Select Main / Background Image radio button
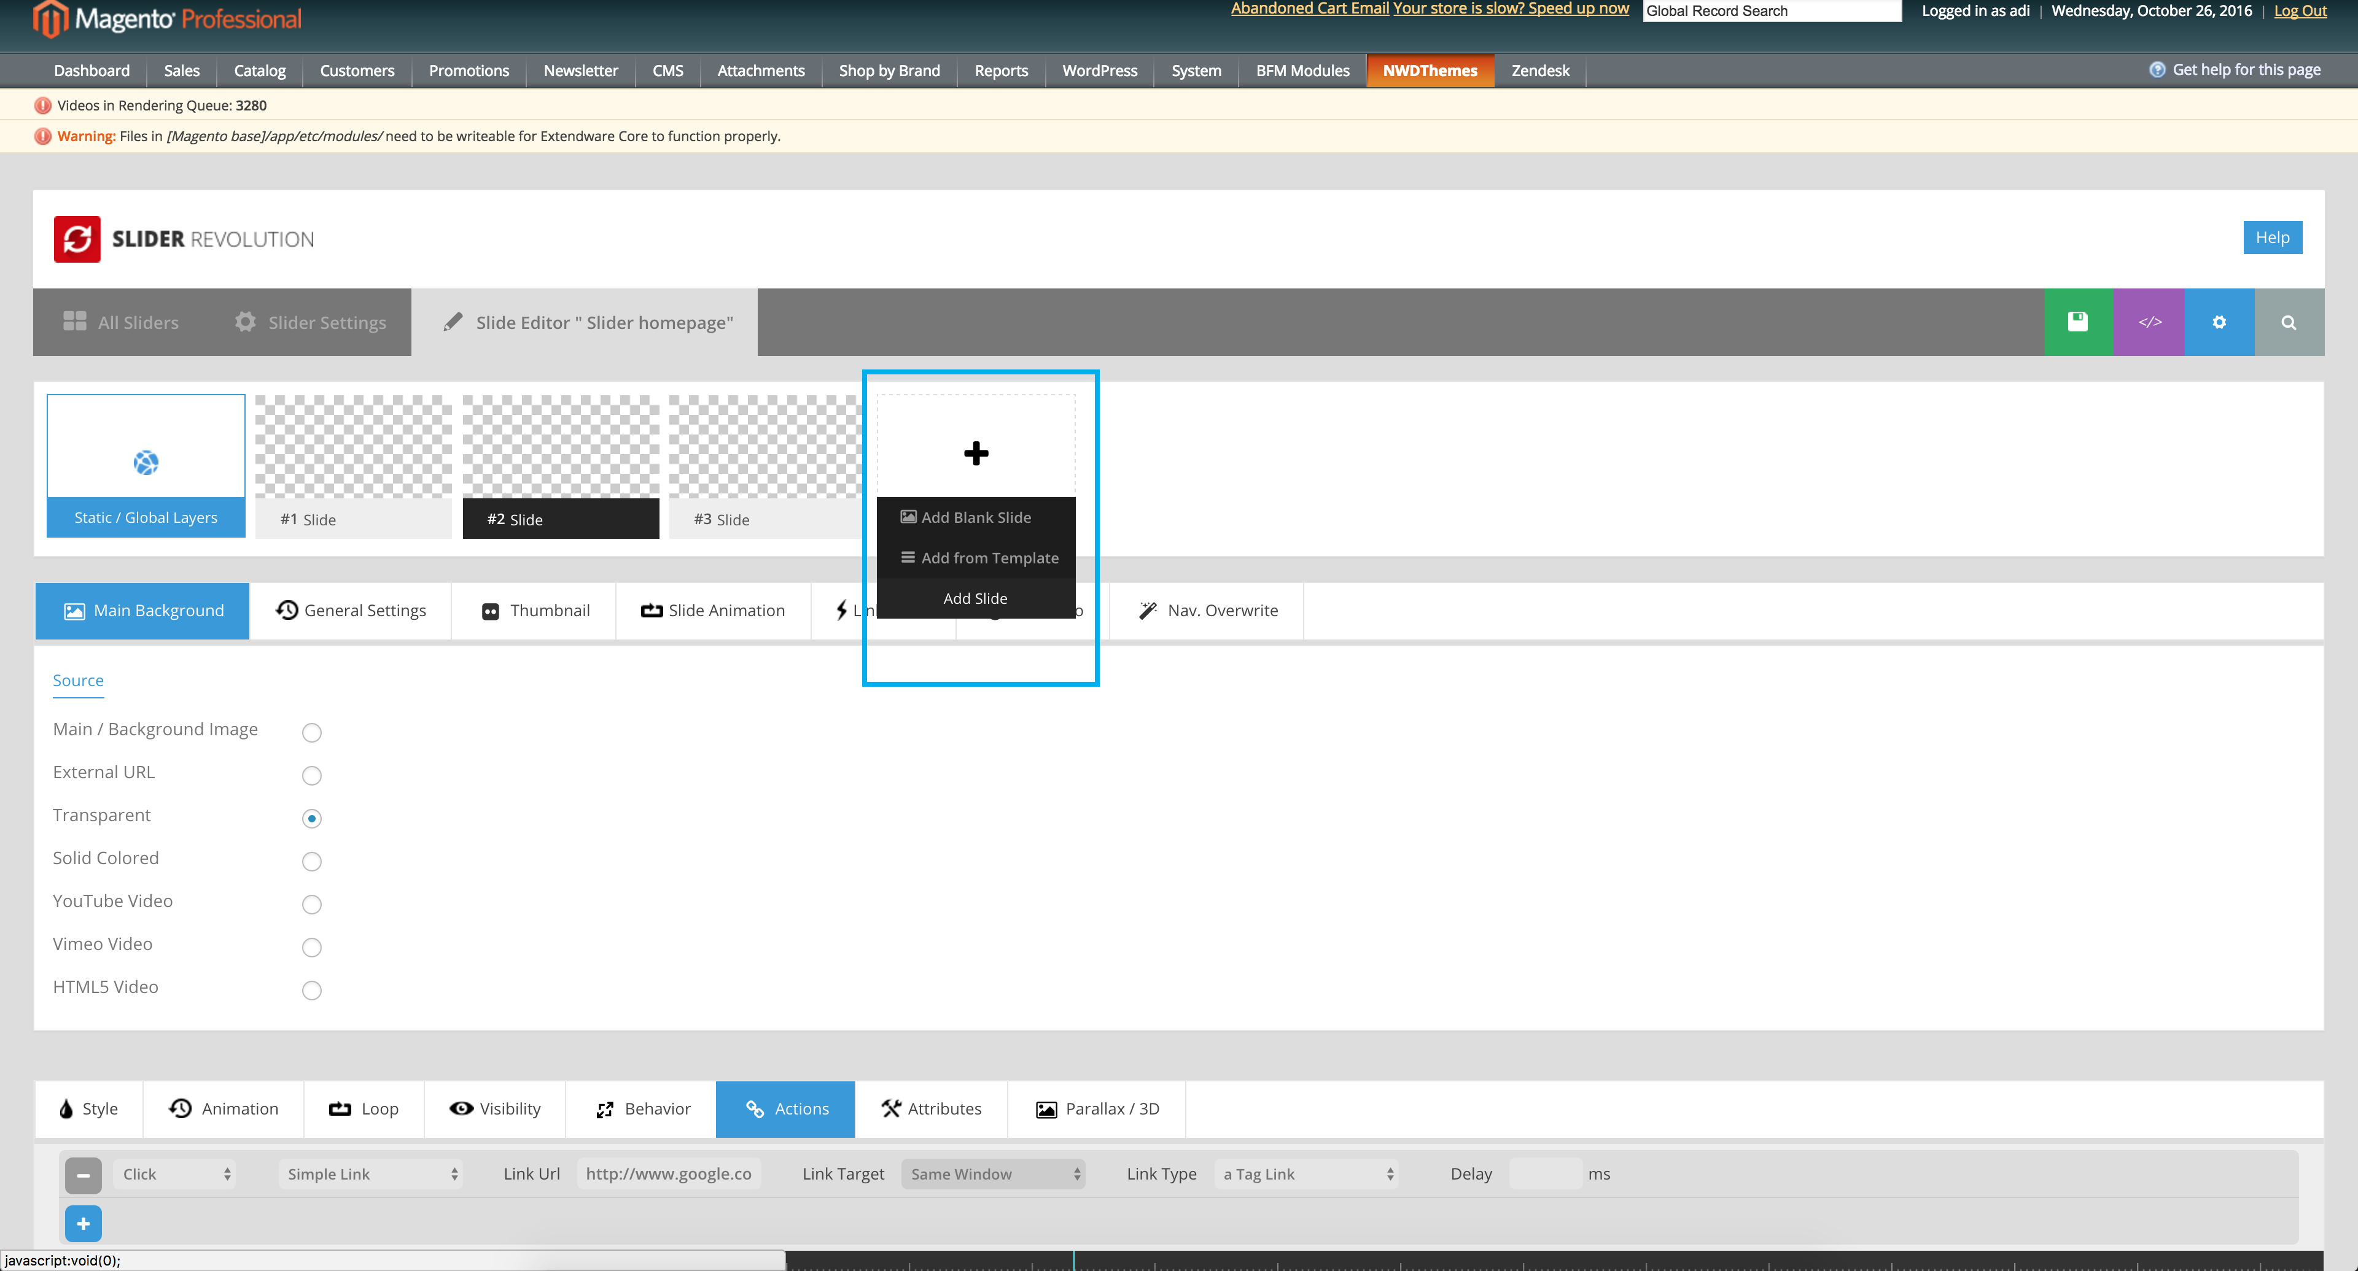The height and width of the screenshot is (1271, 2358). pos(311,732)
